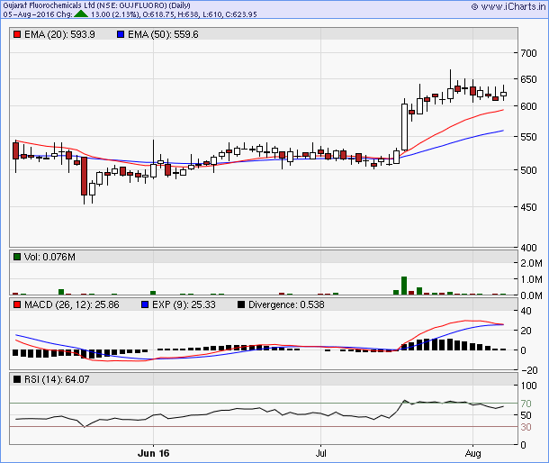This screenshot has height=463, width=549.
Task: Select the chart title Gujarat Fluorochemicals Ltd
Action: (x=49, y=5)
